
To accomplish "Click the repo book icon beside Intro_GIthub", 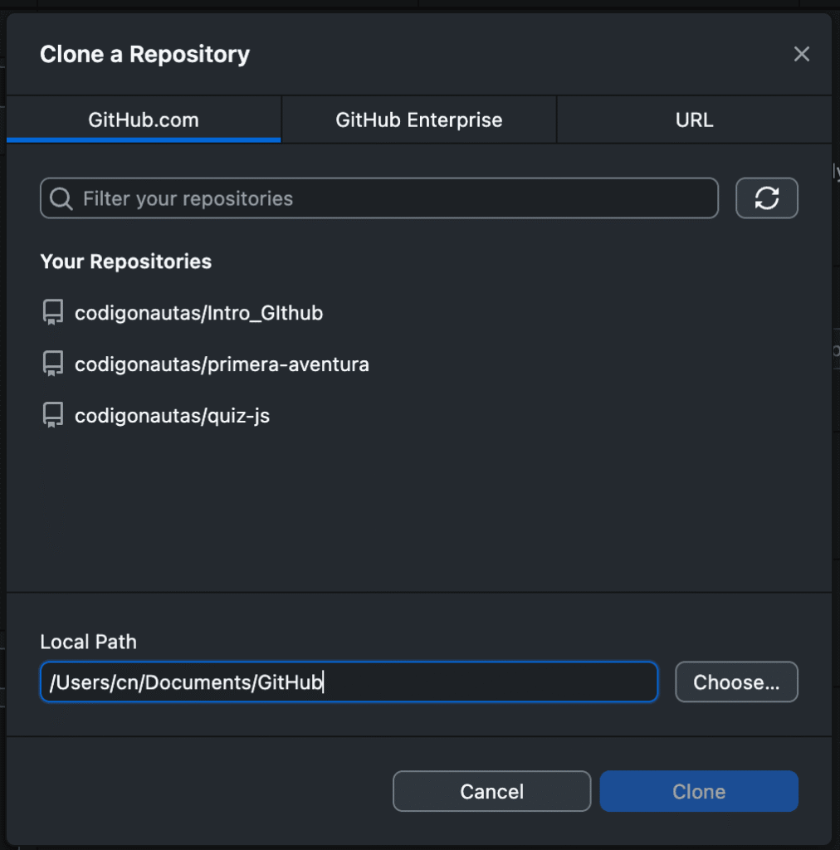I will (x=52, y=312).
